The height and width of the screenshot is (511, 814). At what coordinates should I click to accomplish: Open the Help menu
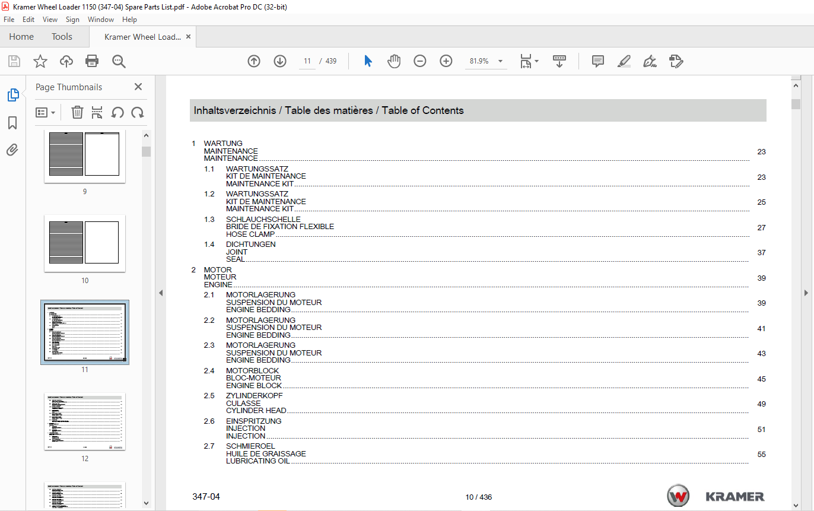pyautogui.click(x=129, y=20)
